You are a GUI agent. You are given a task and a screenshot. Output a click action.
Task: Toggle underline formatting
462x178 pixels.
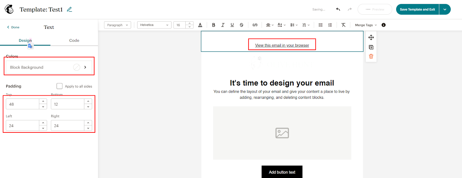click(x=232, y=25)
